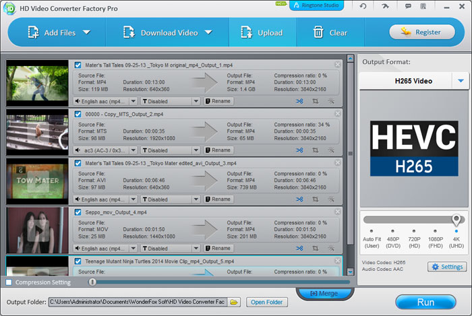Uncheck Mater's Tall Tales Tokyo M original file
472x316 pixels.
coord(78,65)
